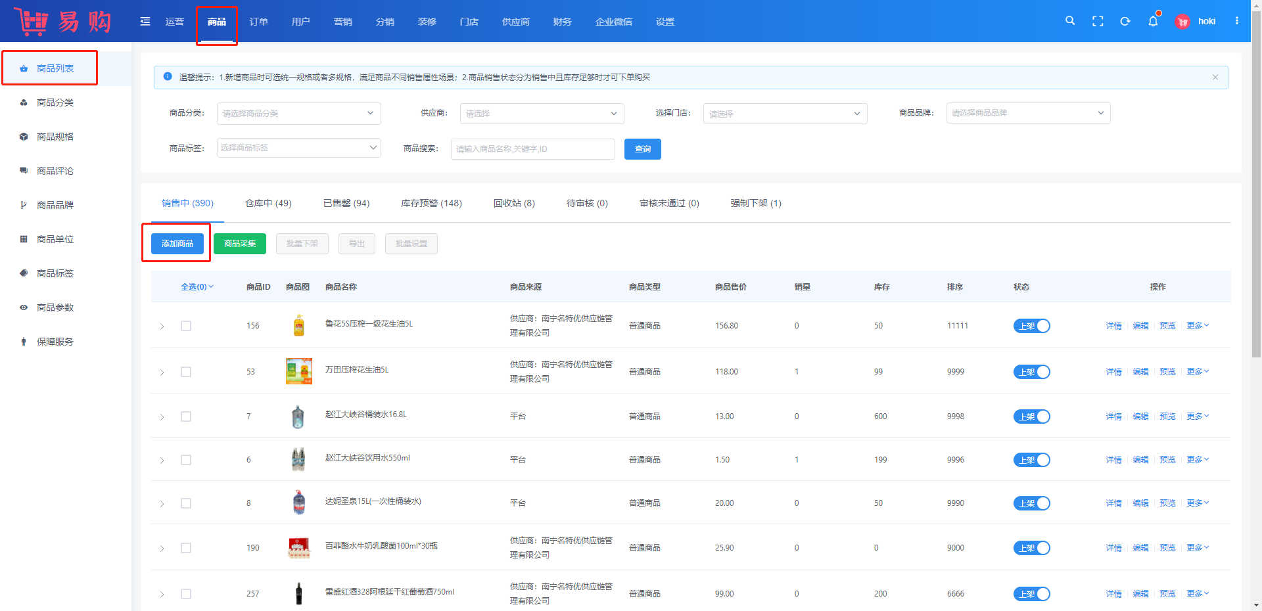Open the 订单 top menu
Screen dimensions: 1262x611
click(259, 22)
